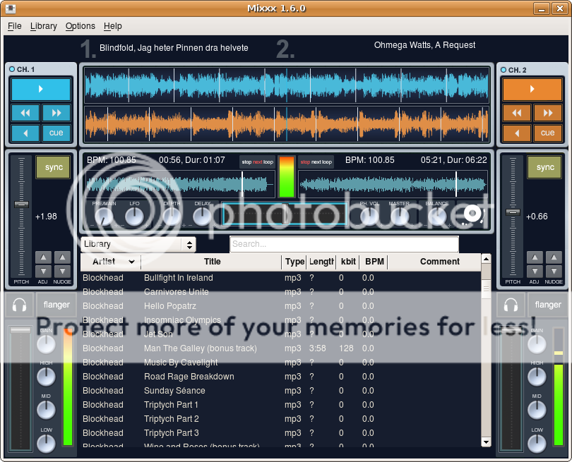Rewind the Channel 2 track
Image resolution: width=572 pixels, height=462 pixels.
[516, 113]
